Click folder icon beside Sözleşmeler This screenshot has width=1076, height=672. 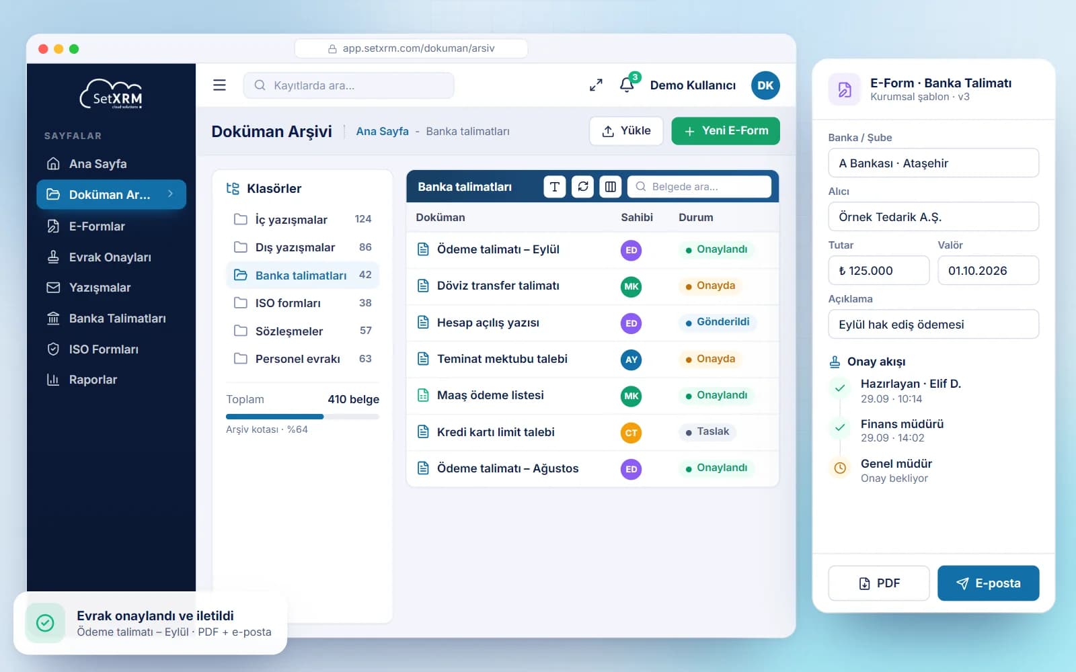click(x=240, y=331)
